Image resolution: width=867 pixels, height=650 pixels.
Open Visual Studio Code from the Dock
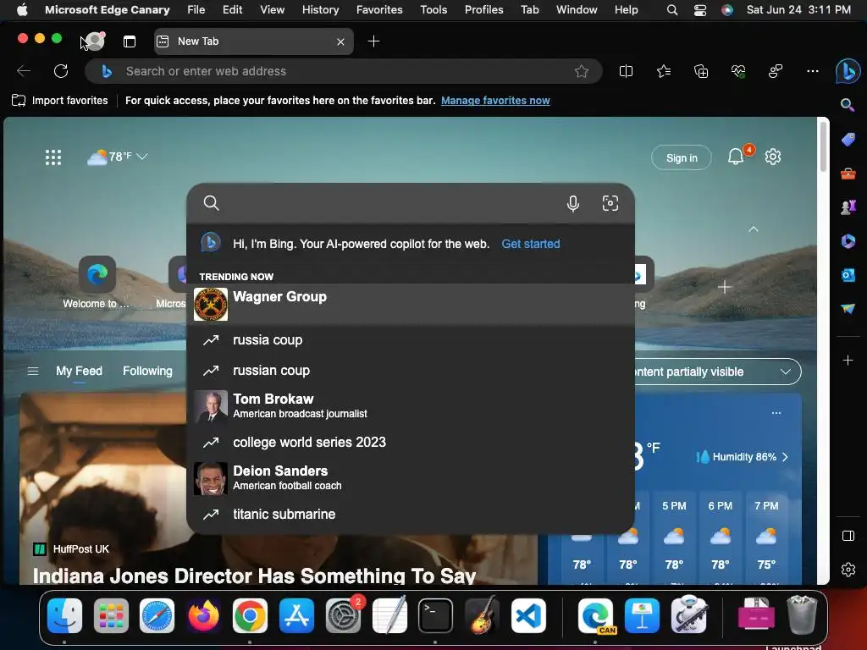[x=528, y=616]
